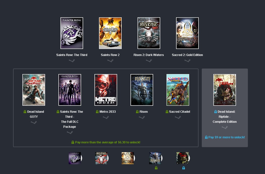
Task: Click Steam icon under Full DLC Package
Action: 70,133
